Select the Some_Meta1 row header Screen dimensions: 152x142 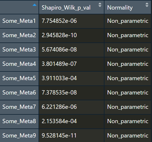19,21
